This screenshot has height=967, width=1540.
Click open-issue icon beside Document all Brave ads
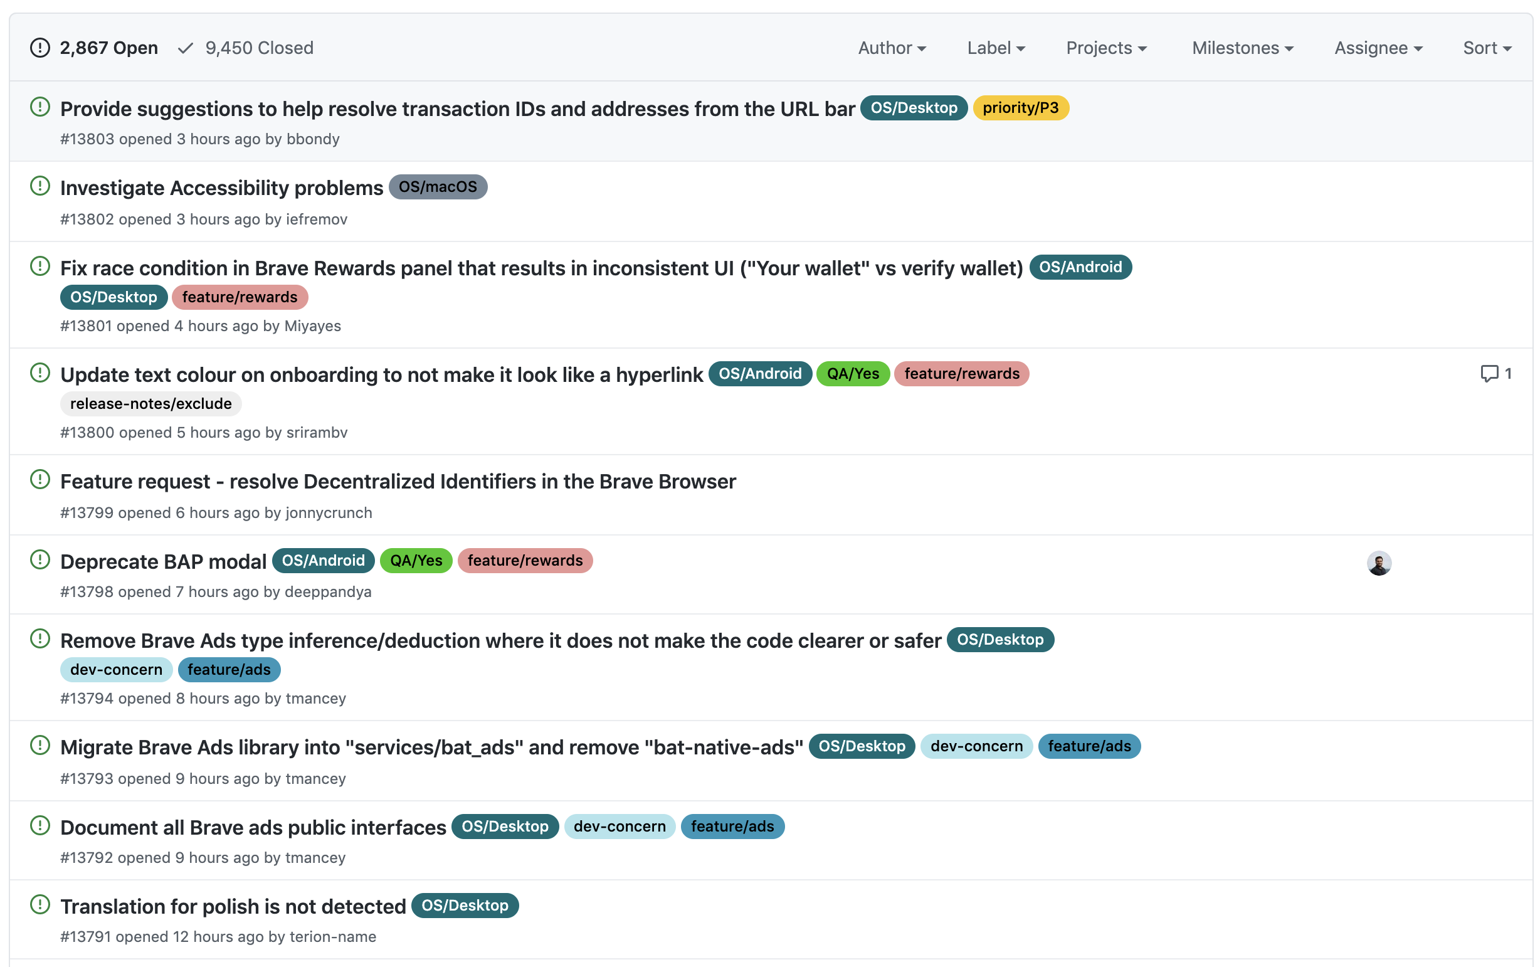(x=40, y=825)
